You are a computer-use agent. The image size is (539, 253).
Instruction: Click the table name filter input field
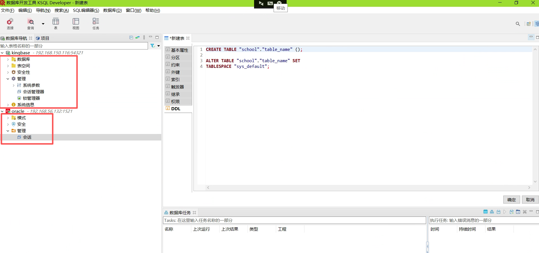74,46
